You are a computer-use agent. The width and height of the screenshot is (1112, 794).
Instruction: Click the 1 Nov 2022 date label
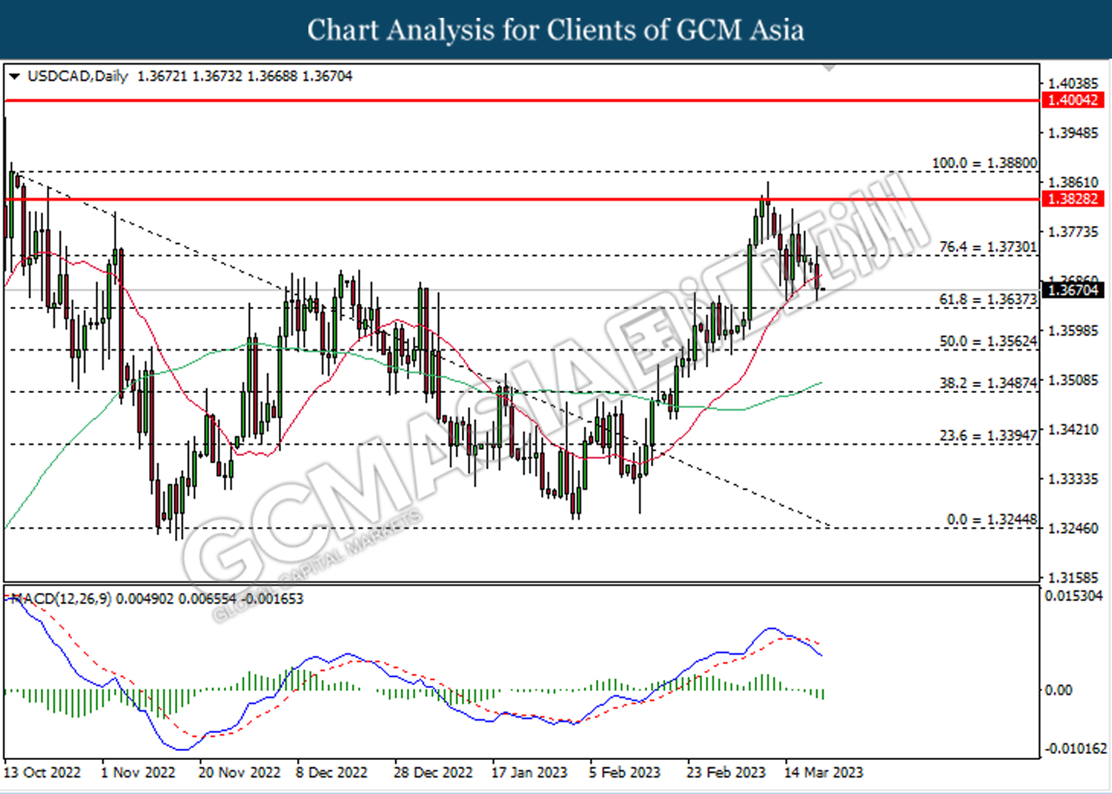(138, 773)
